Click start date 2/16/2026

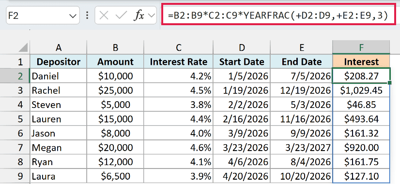pos(242,119)
